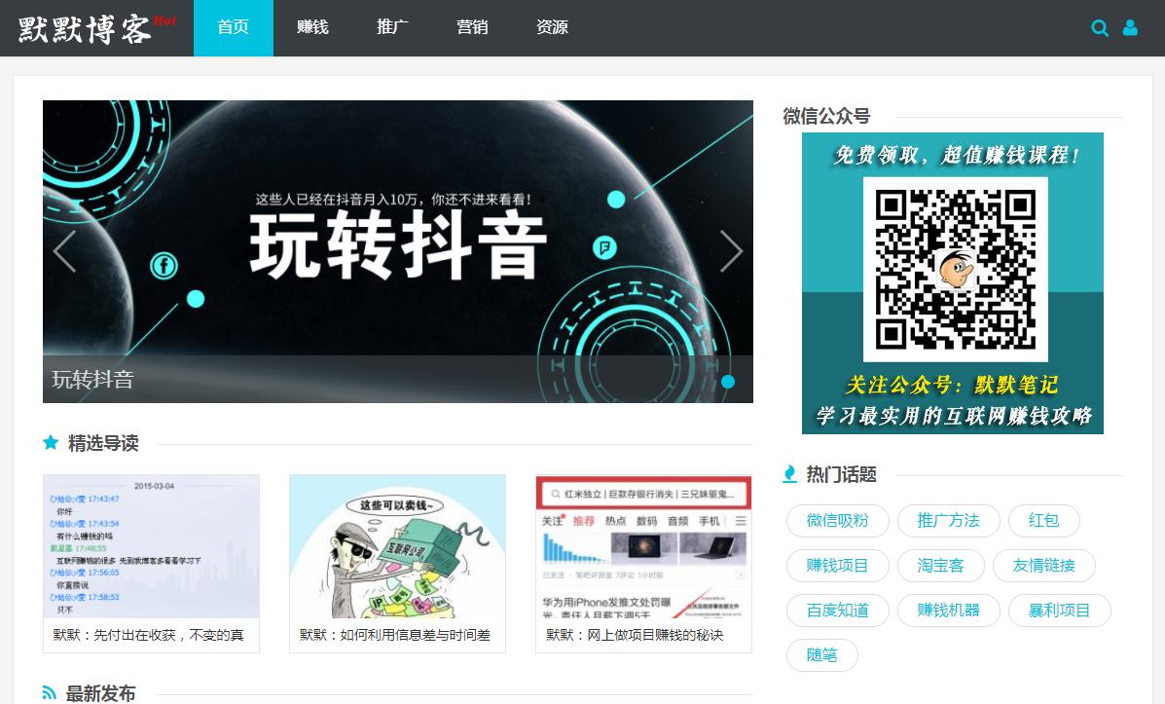Image resolution: width=1165 pixels, height=704 pixels.
Task: Select the 淘宝客 topic tag
Action: [x=940, y=566]
